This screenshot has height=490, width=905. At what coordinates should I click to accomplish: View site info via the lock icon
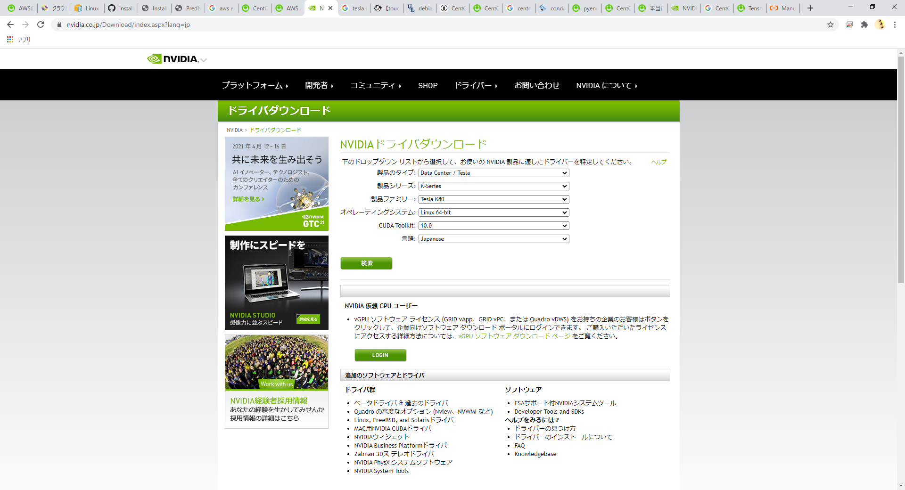(59, 24)
